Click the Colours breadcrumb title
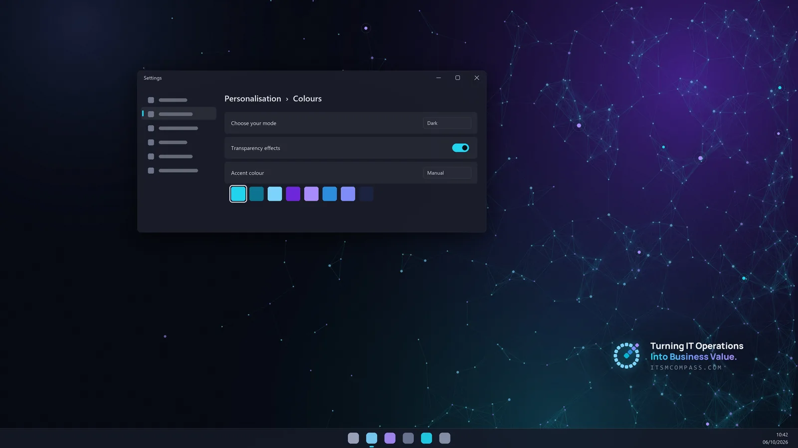This screenshot has height=448, width=798. [307, 99]
